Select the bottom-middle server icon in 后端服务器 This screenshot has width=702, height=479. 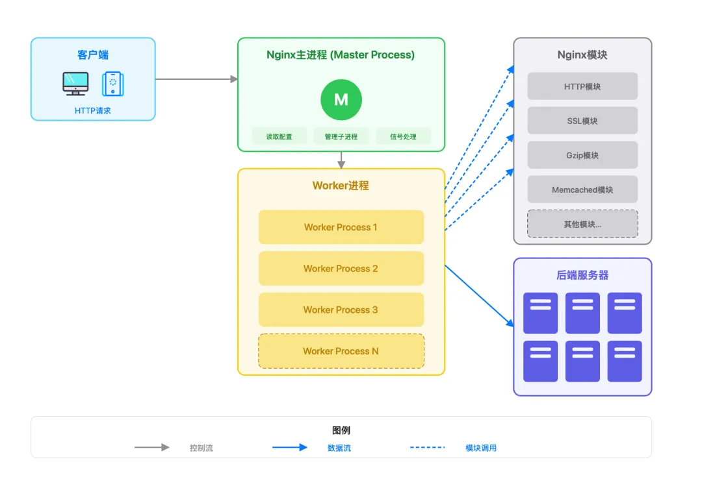pyautogui.click(x=582, y=361)
